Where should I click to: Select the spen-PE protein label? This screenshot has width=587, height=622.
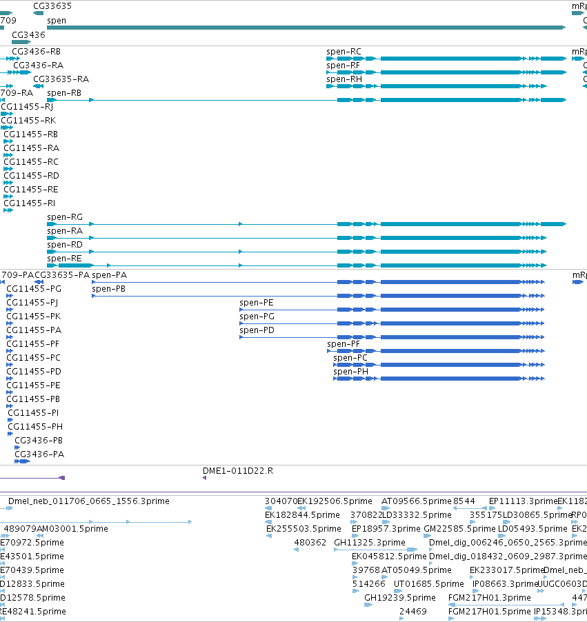257,303
